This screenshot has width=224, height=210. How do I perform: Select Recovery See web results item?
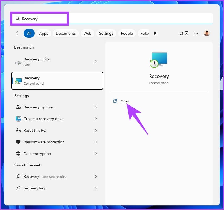[x=57, y=176]
